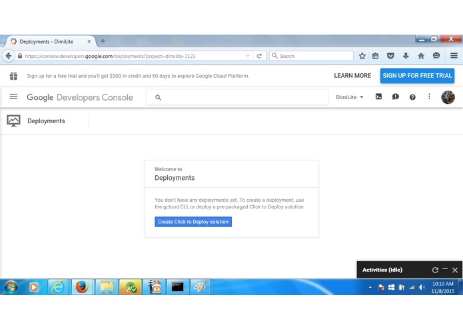Show hidden tray icons arrow
This screenshot has width=463, height=329.
[x=370, y=287]
